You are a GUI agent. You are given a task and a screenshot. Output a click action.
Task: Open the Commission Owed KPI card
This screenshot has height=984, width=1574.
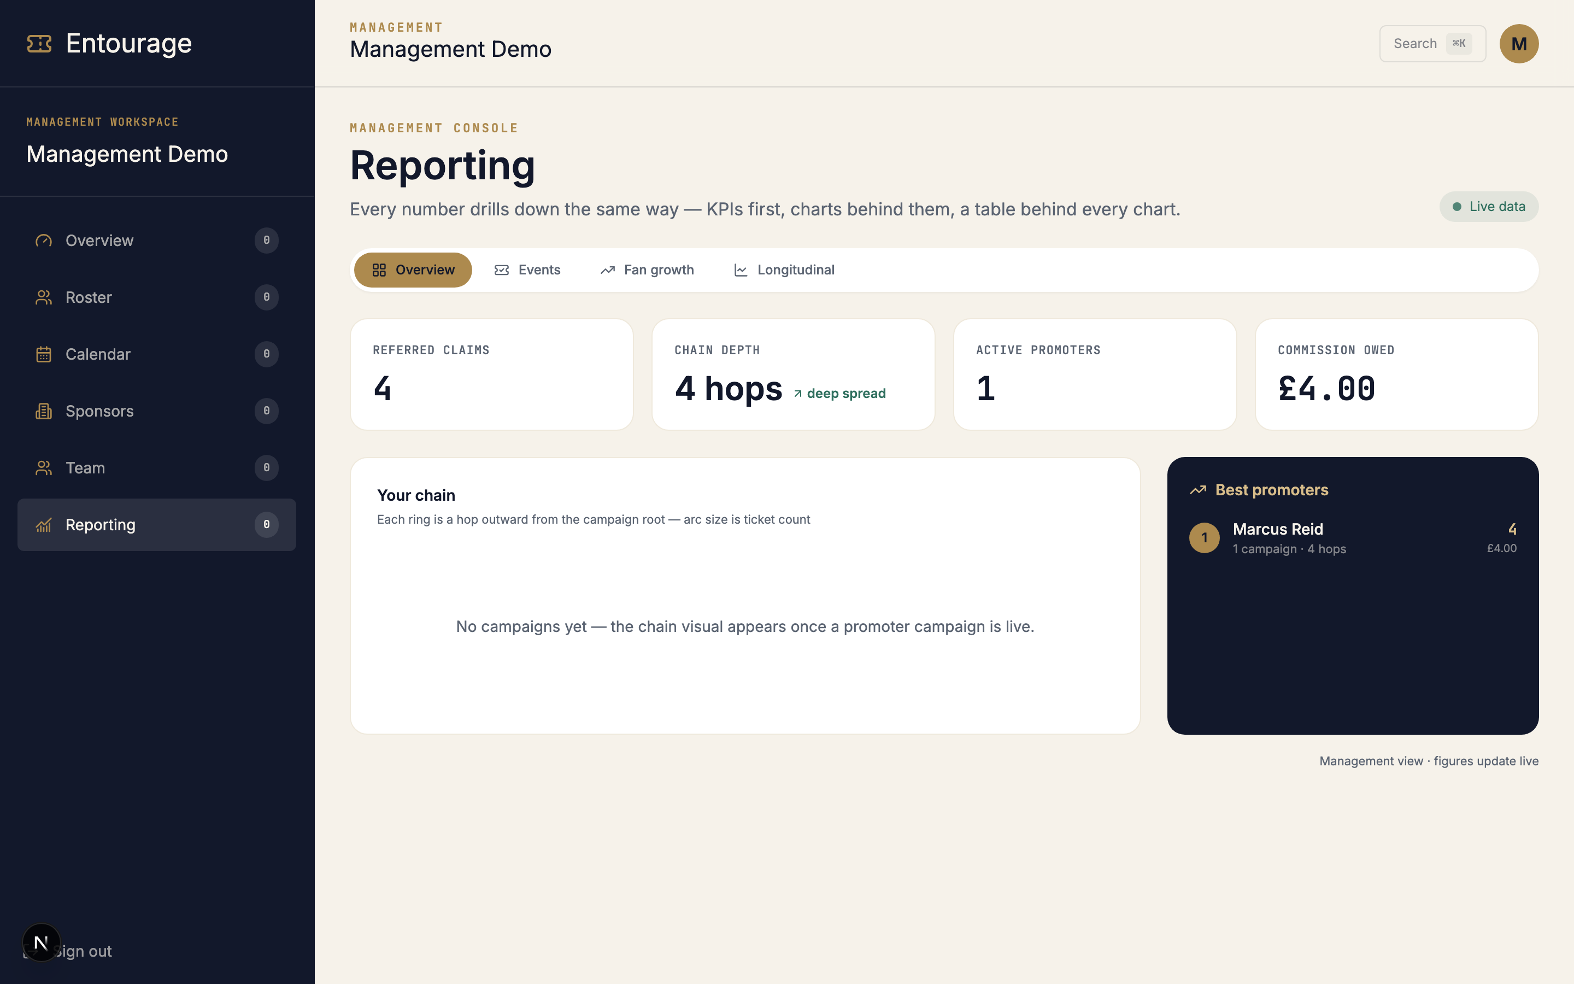coord(1396,374)
